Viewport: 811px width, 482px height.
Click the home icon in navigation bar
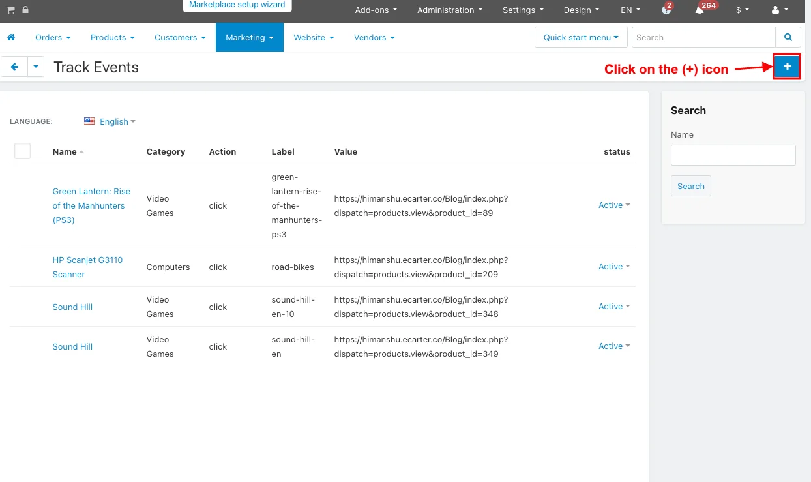pos(10,38)
